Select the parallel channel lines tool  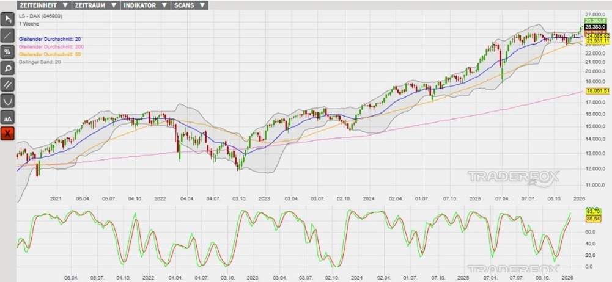[x=8, y=84]
